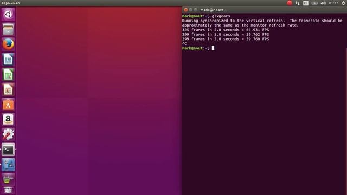Open the battery status indicator
The height and width of the screenshot is (195, 347).
pyautogui.click(x=314, y=3)
